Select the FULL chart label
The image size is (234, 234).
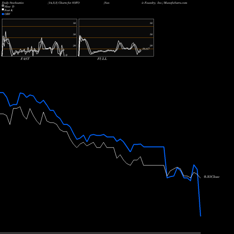(102, 59)
